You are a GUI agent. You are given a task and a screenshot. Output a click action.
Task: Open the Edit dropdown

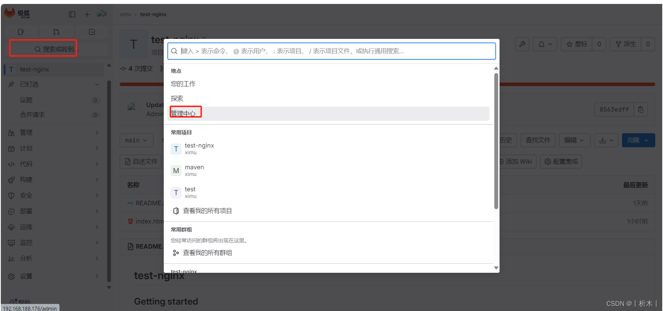(575, 140)
